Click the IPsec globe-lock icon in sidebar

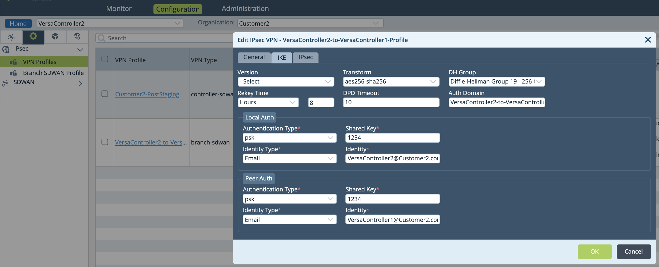6,49
